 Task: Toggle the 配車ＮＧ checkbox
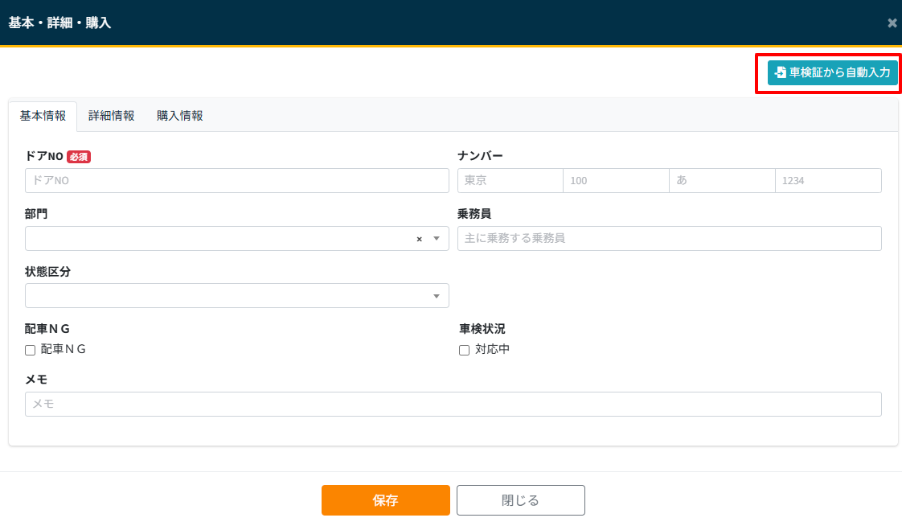tap(31, 350)
